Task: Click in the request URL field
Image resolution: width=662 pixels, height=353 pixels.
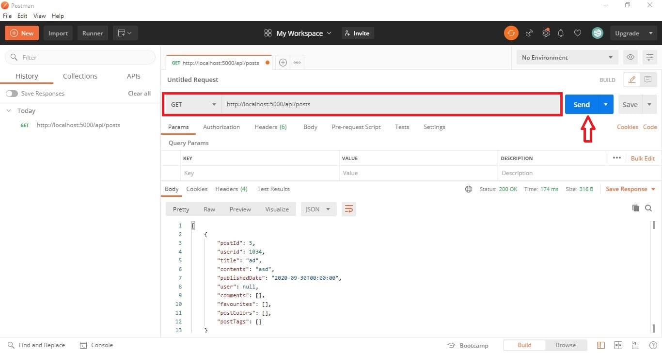Action: [392, 104]
